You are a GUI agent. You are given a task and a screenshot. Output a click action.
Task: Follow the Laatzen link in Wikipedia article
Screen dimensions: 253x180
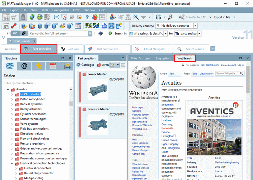pos(167,120)
